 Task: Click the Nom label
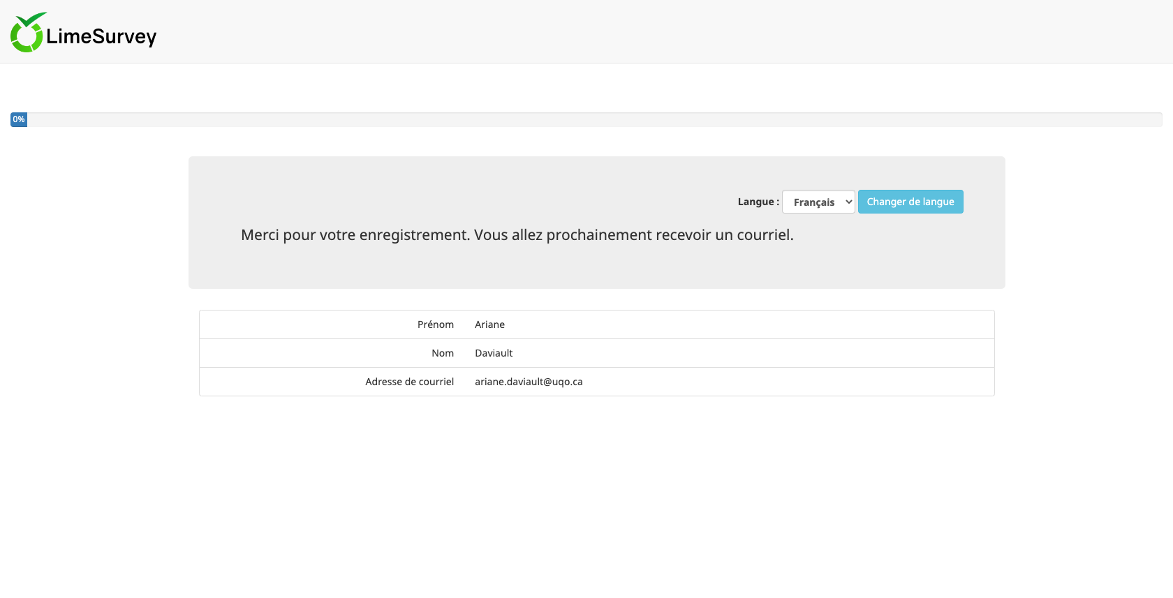coord(442,353)
